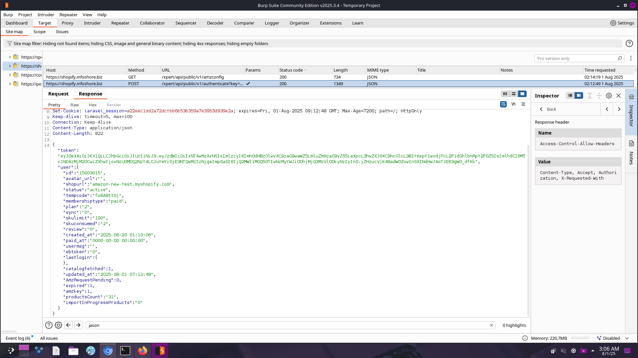Switch response view to Hex
638x358 pixels.
pos(93,105)
